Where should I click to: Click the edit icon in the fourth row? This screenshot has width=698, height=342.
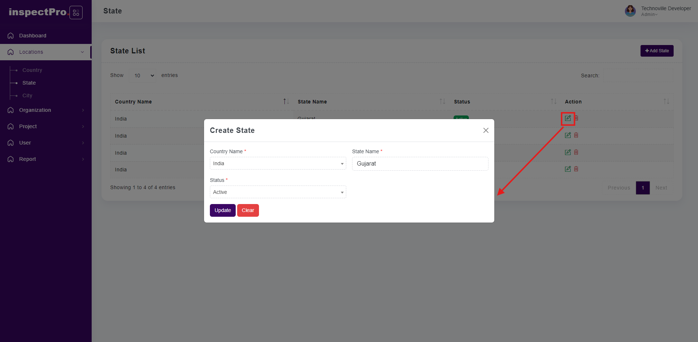[567, 169]
